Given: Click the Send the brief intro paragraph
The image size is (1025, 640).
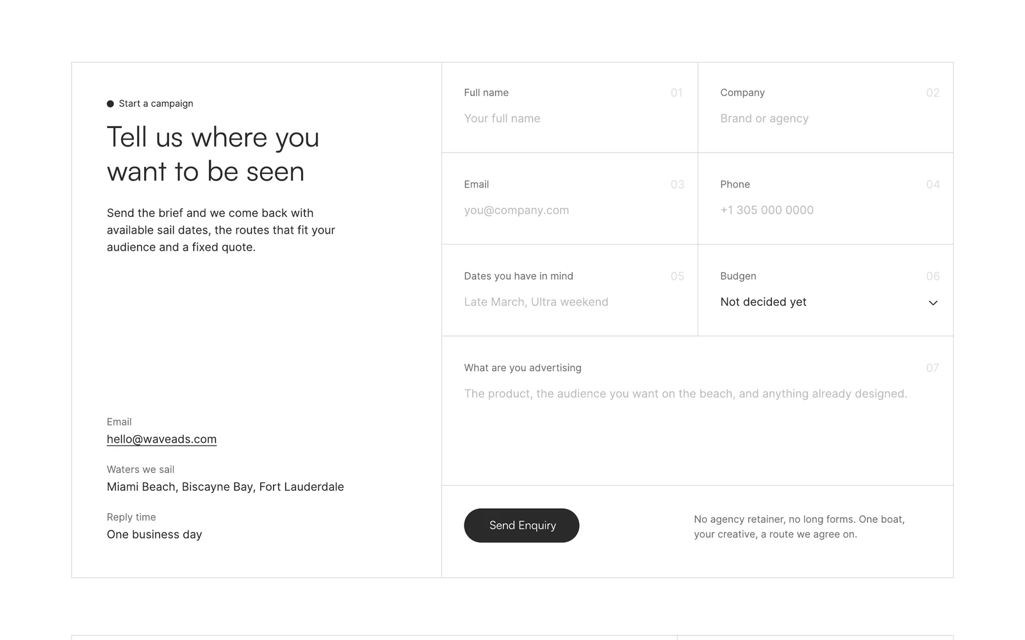Looking at the screenshot, I should tap(221, 230).
